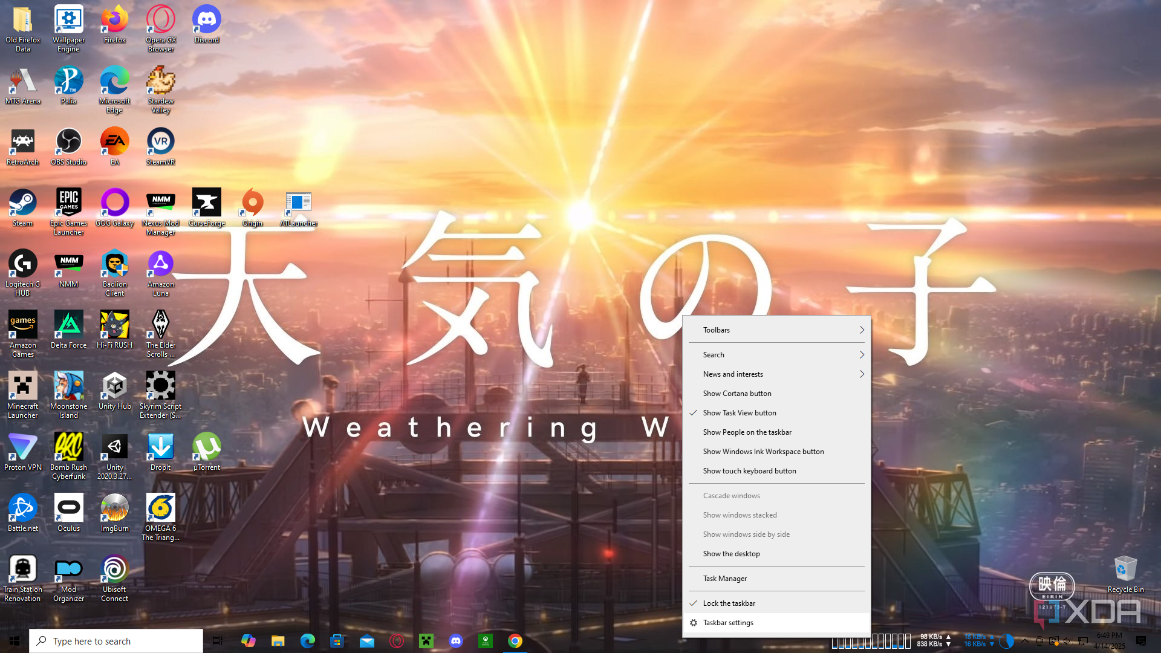This screenshot has width=1161, height=653.
Task: Open Microsoft Edge on the taskbar
Action: coord(307,641)
